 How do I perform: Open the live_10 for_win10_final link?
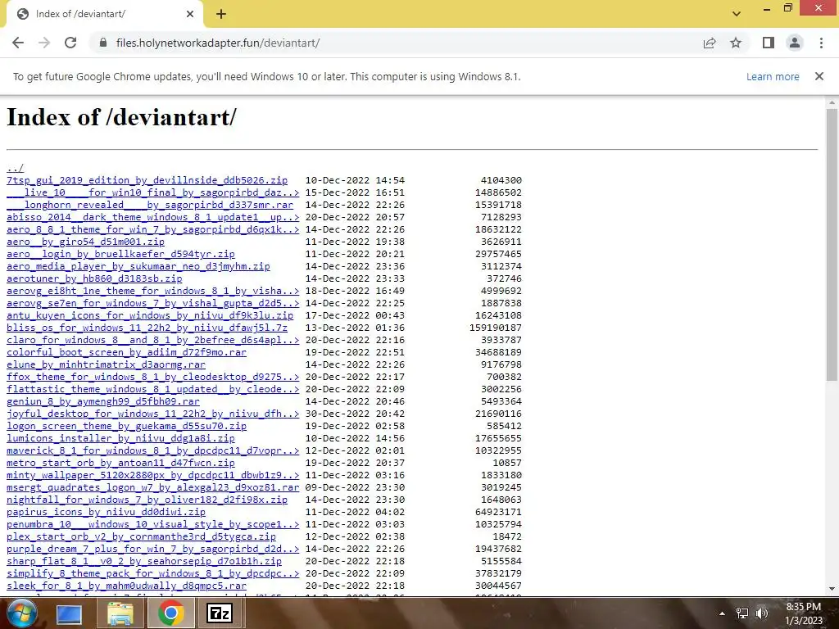click(x=153, y=192)
